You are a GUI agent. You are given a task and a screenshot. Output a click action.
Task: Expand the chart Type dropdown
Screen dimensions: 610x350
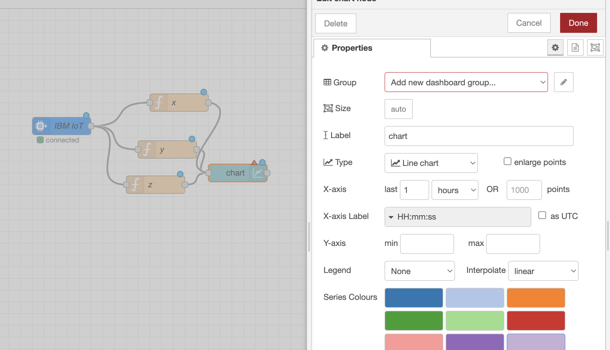[x=431, y=163]
